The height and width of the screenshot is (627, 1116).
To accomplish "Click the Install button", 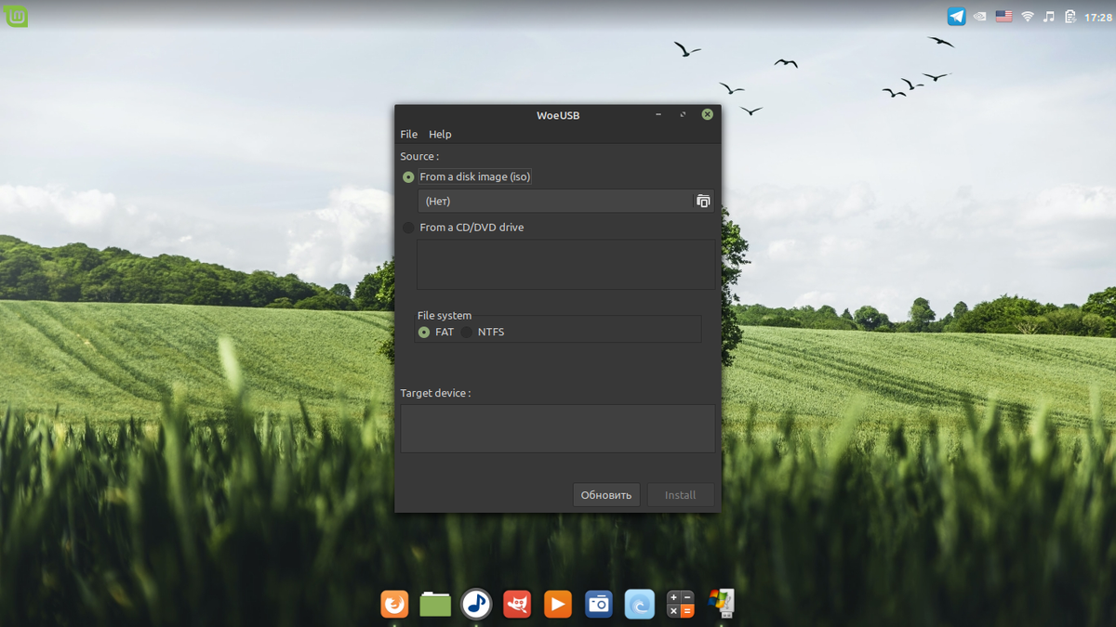I will click(681, 495).
